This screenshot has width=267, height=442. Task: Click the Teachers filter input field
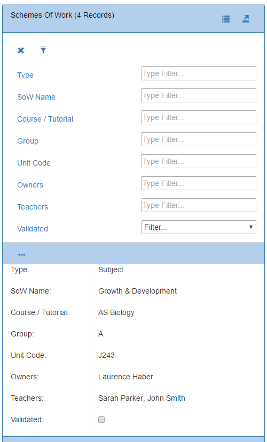pyautogui.click(x=199, y=206)
